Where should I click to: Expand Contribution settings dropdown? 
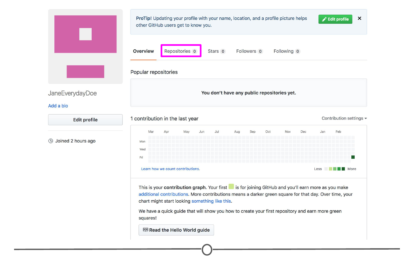(344, 118)
